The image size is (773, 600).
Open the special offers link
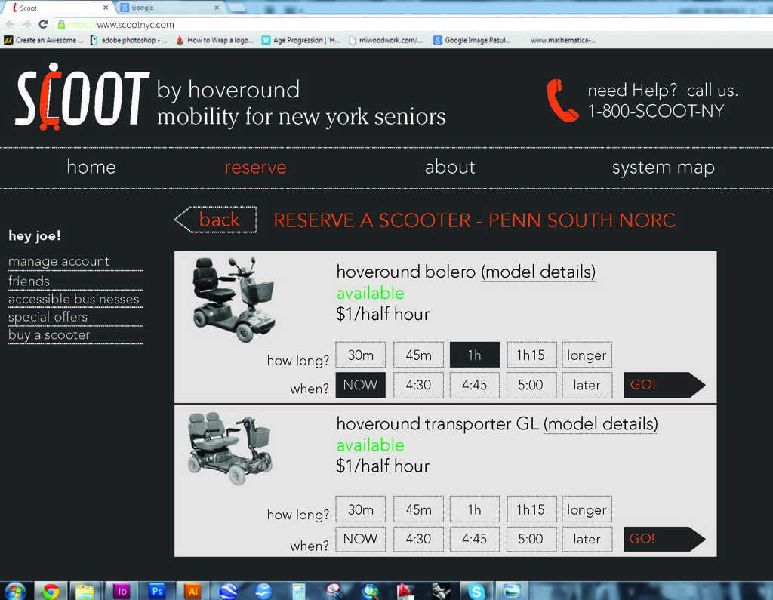point(48,317)
